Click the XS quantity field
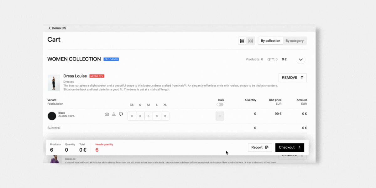This screenshot has height=188, width=376. [x=132, y=116]
